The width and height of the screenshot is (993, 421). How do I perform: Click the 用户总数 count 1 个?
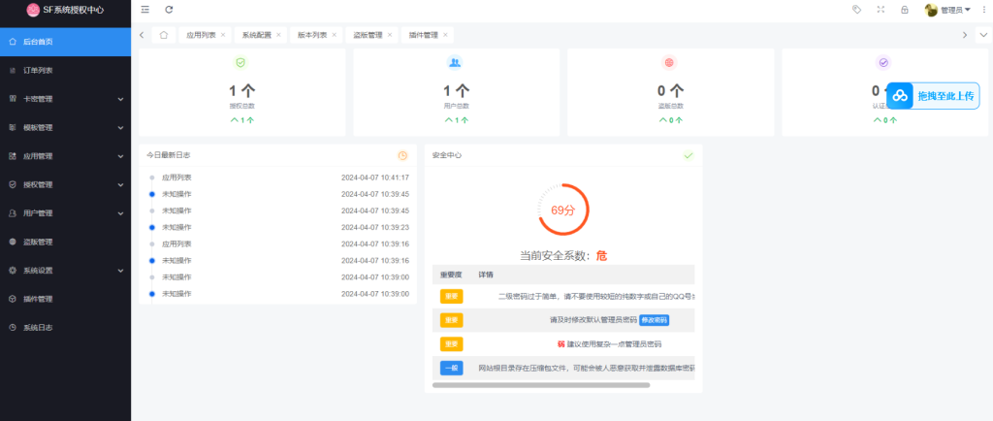click(x=457, y=90)
